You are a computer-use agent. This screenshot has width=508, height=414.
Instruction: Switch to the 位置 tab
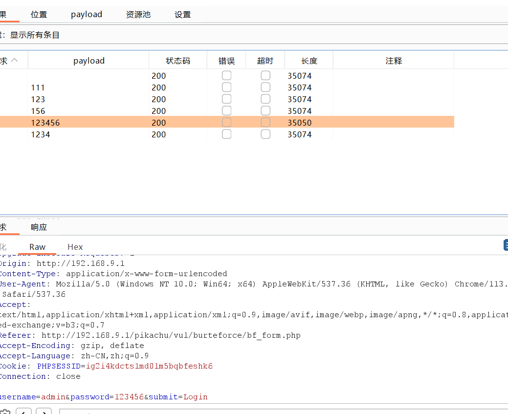tap(39, 14)
